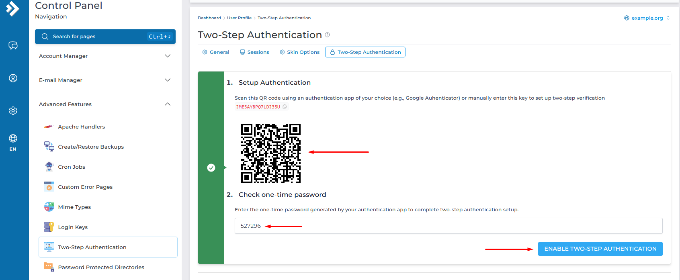Click the one-time password input field
Screen dimensions: 680x280
tap(448, 226)
